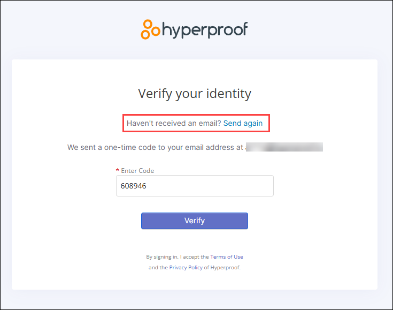The image size is (393, 310).
Task: Click the blurred email address
Action: coord(284,147)
